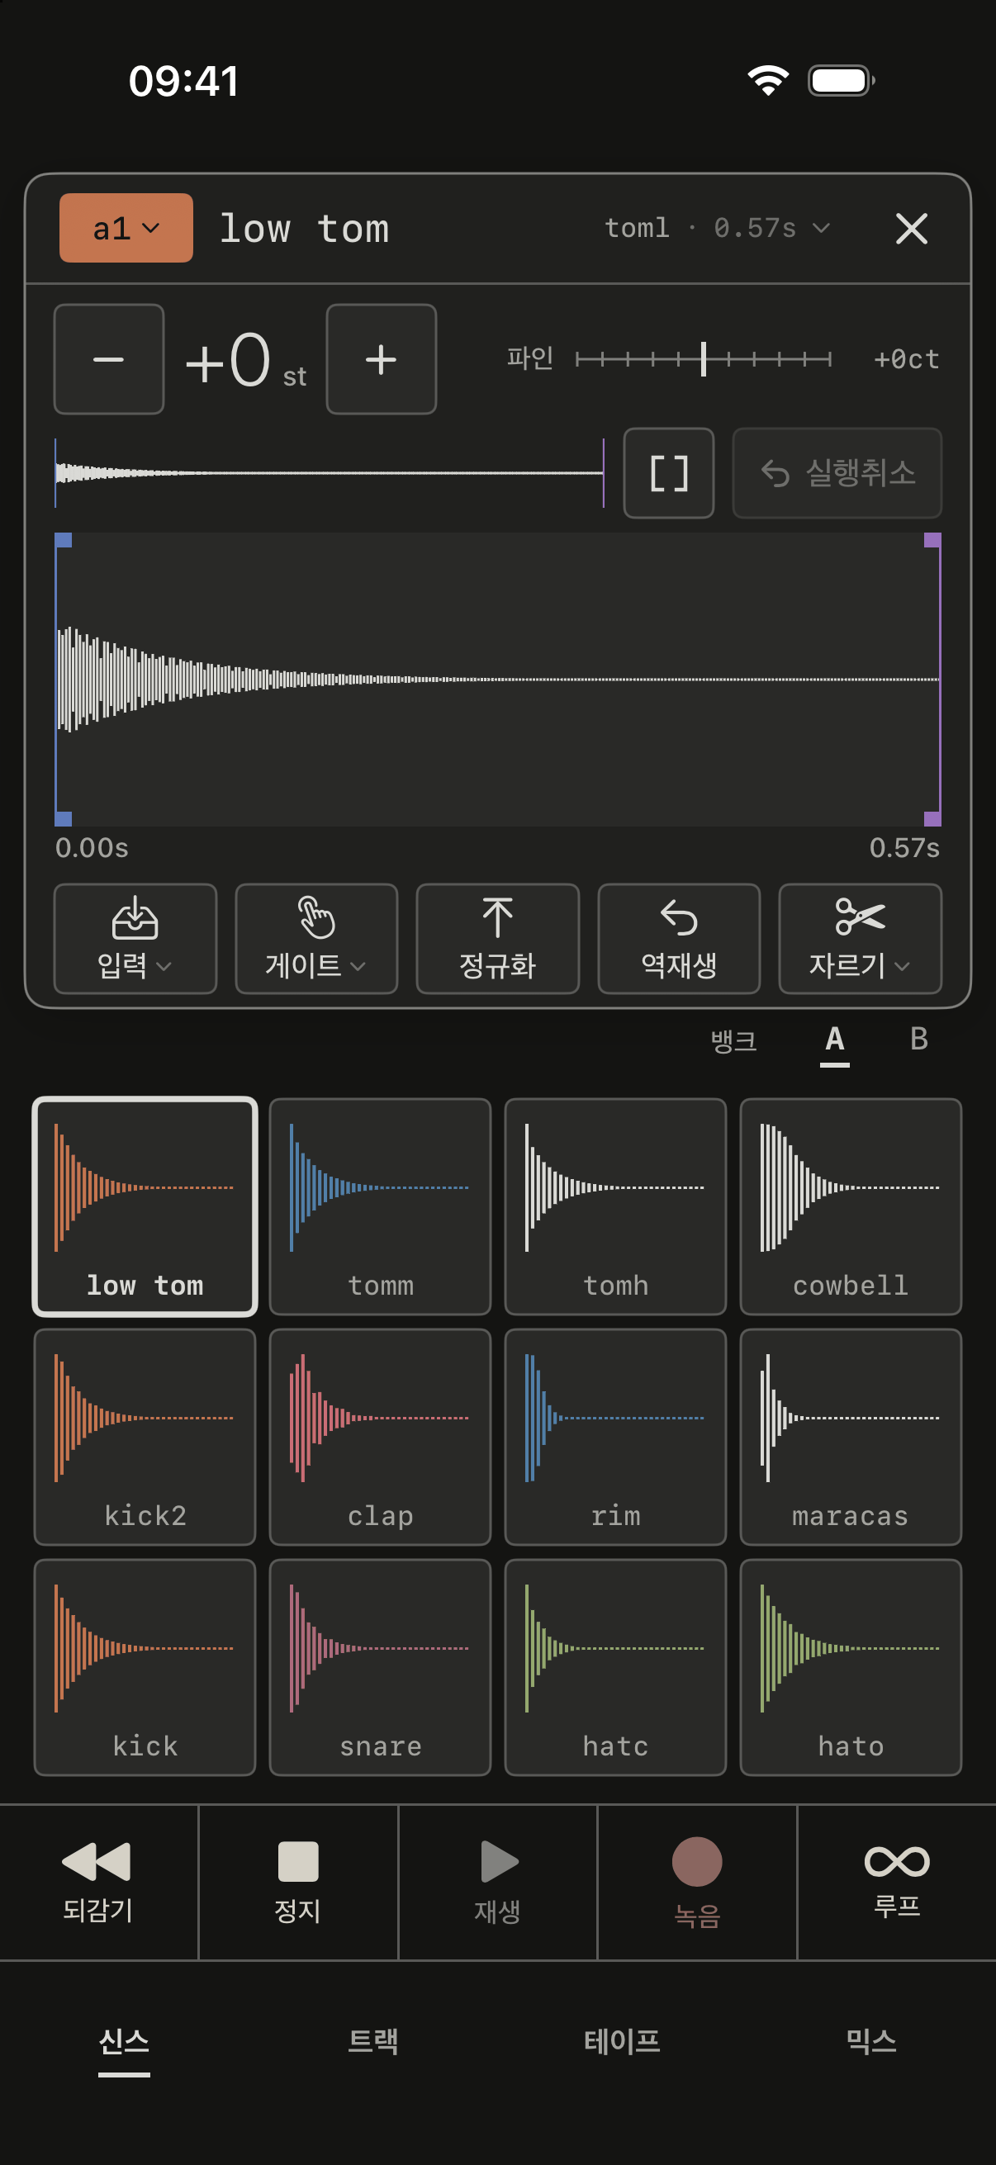996x2165 pixels.
Task: Open the 자르기 trim dropdown
Action: pos(860,938)
